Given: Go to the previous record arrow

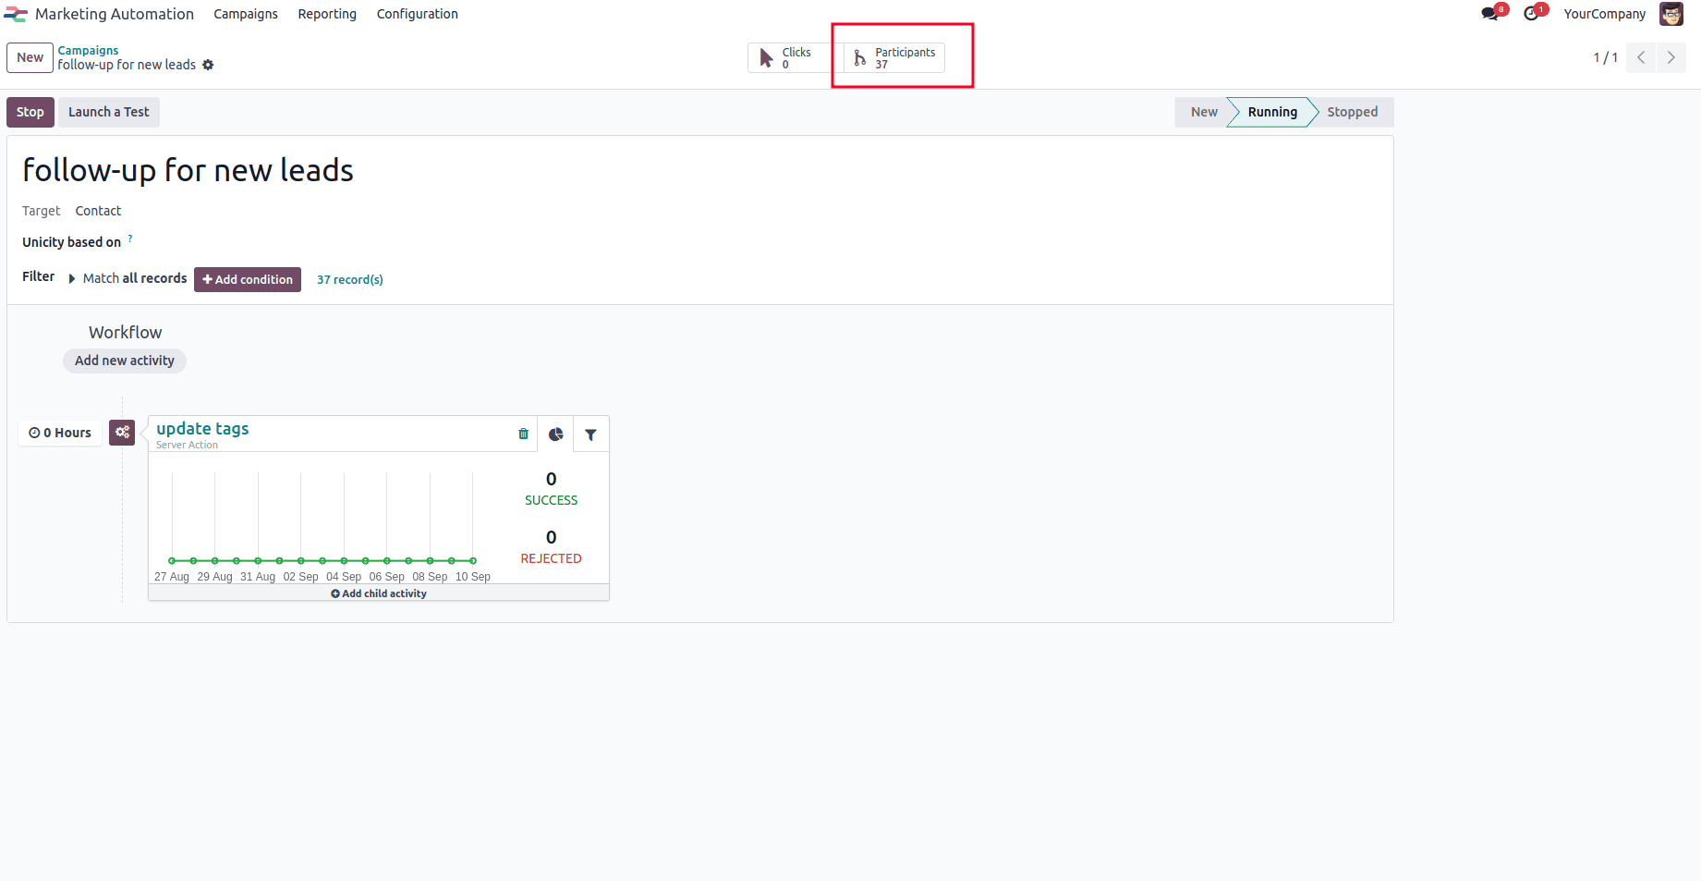Looking at the screenshot, I should pyautogui.click(x=1641, y=57).
